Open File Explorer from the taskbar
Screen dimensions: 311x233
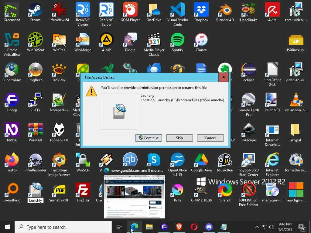click(149, 227)
